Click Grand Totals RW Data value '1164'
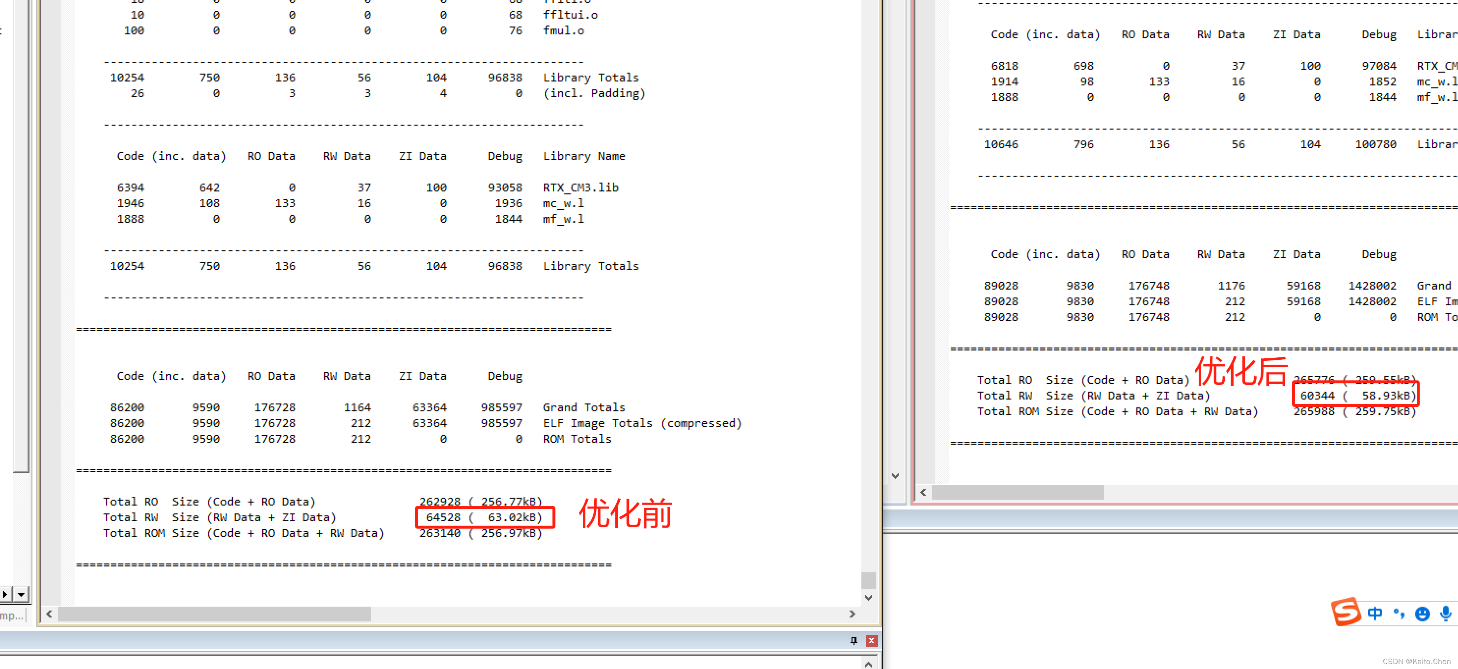 coord(357,407)
